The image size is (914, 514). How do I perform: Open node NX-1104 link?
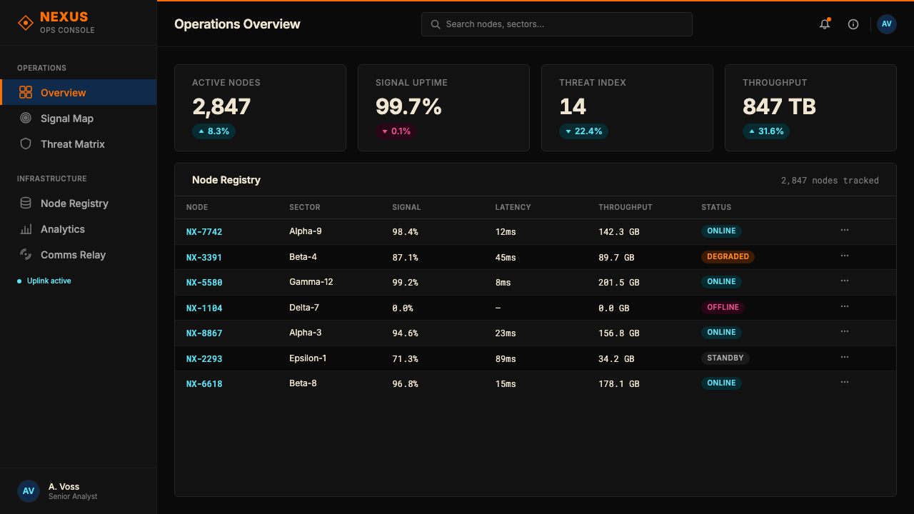coord(204,308)
